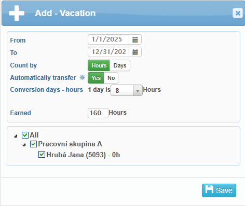Set Count by to Days
Image resolution: width=245 pixels, height=206 pixels.
pyautogui.click(x=120, y=65)
